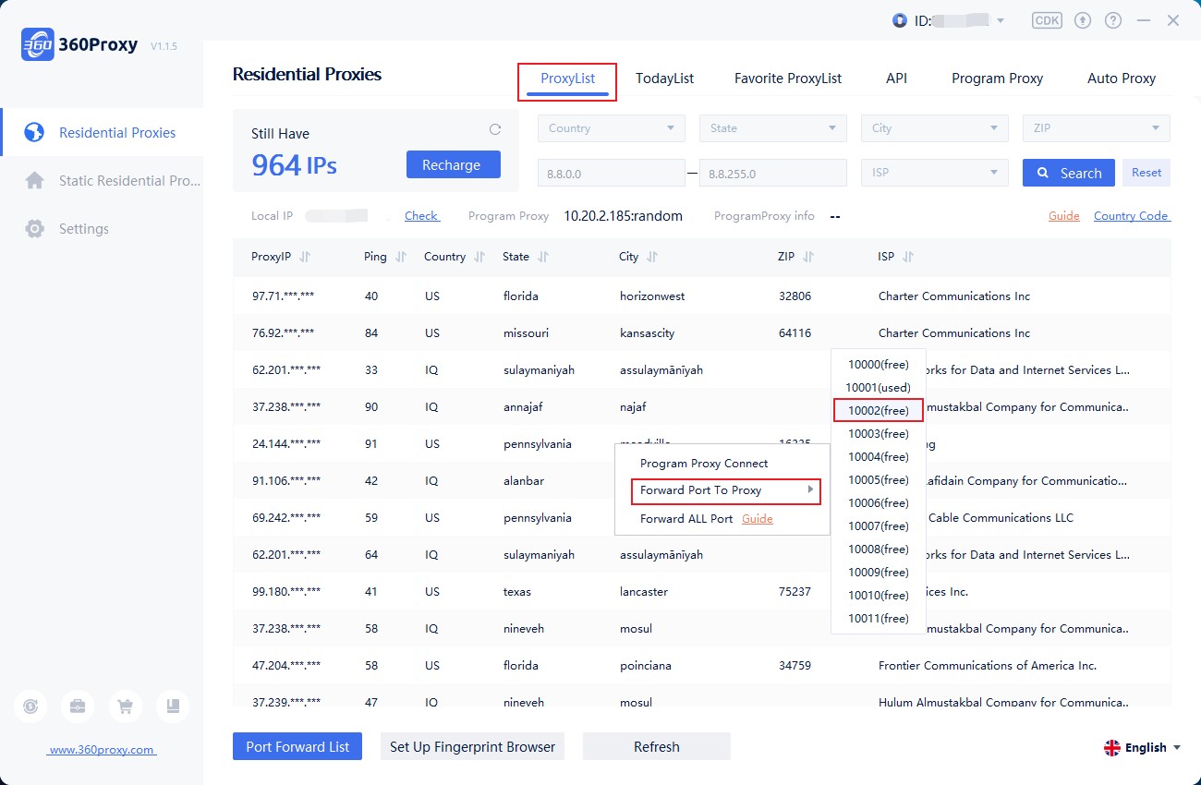Click the shopping cart icon in sidebar

tap(125, 706)
